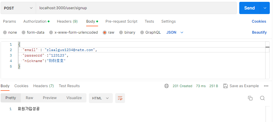The width and height of the screenshot is (275, 122).
Task: Open the JSON format dropdown
Action: pyautogui.click(x=175, y=32)
